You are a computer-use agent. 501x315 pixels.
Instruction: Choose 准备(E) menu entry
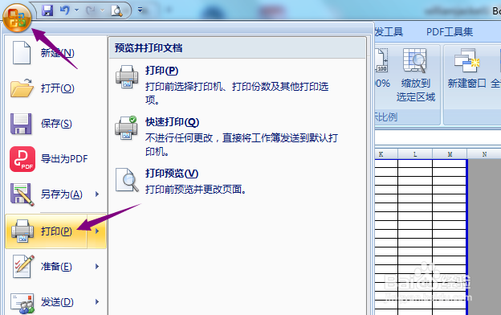56,267
